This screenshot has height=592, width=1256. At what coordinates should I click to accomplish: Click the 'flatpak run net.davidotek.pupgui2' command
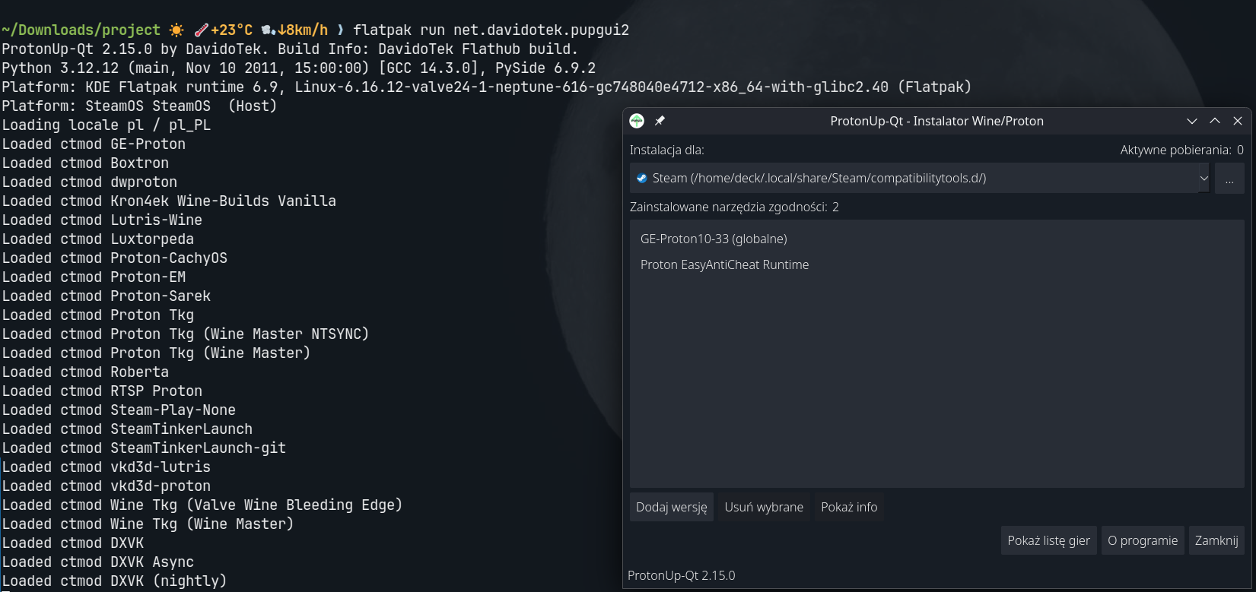[491, 30]
